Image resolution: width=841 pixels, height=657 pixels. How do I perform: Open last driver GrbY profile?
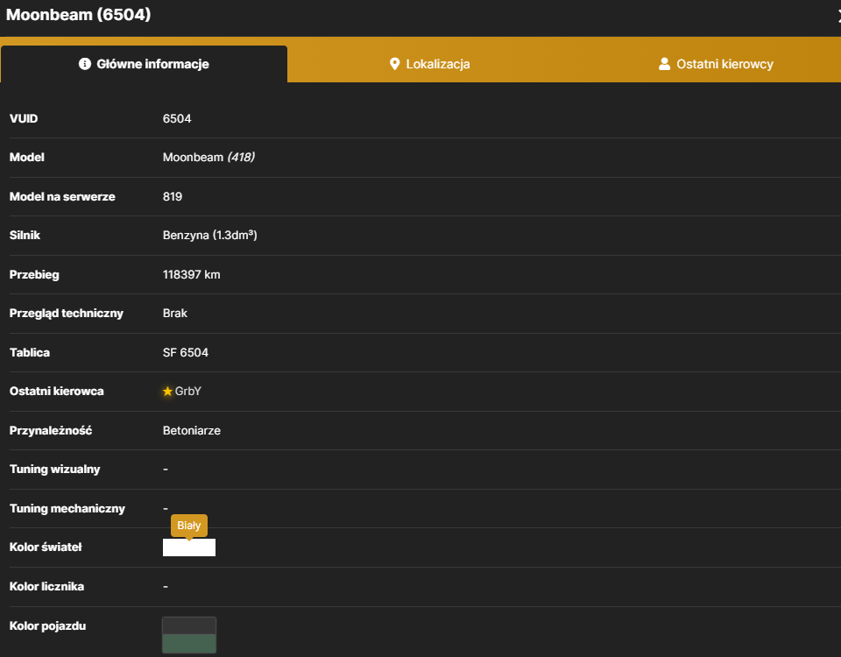187,391
